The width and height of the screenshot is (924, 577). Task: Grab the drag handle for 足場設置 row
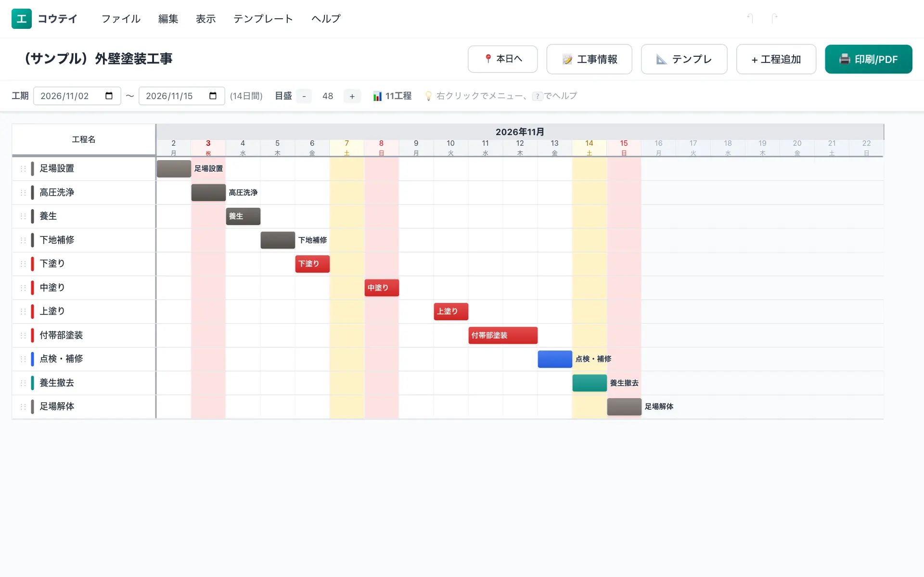[x=23, y=169]
